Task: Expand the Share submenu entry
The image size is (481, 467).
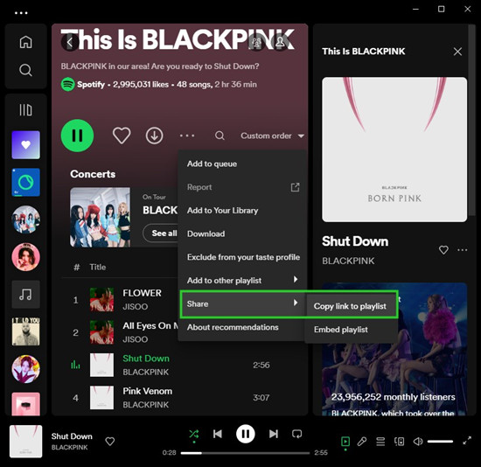Action: [242, 303]
